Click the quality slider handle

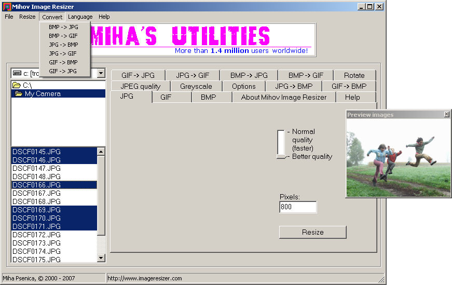tap(281, 156)
